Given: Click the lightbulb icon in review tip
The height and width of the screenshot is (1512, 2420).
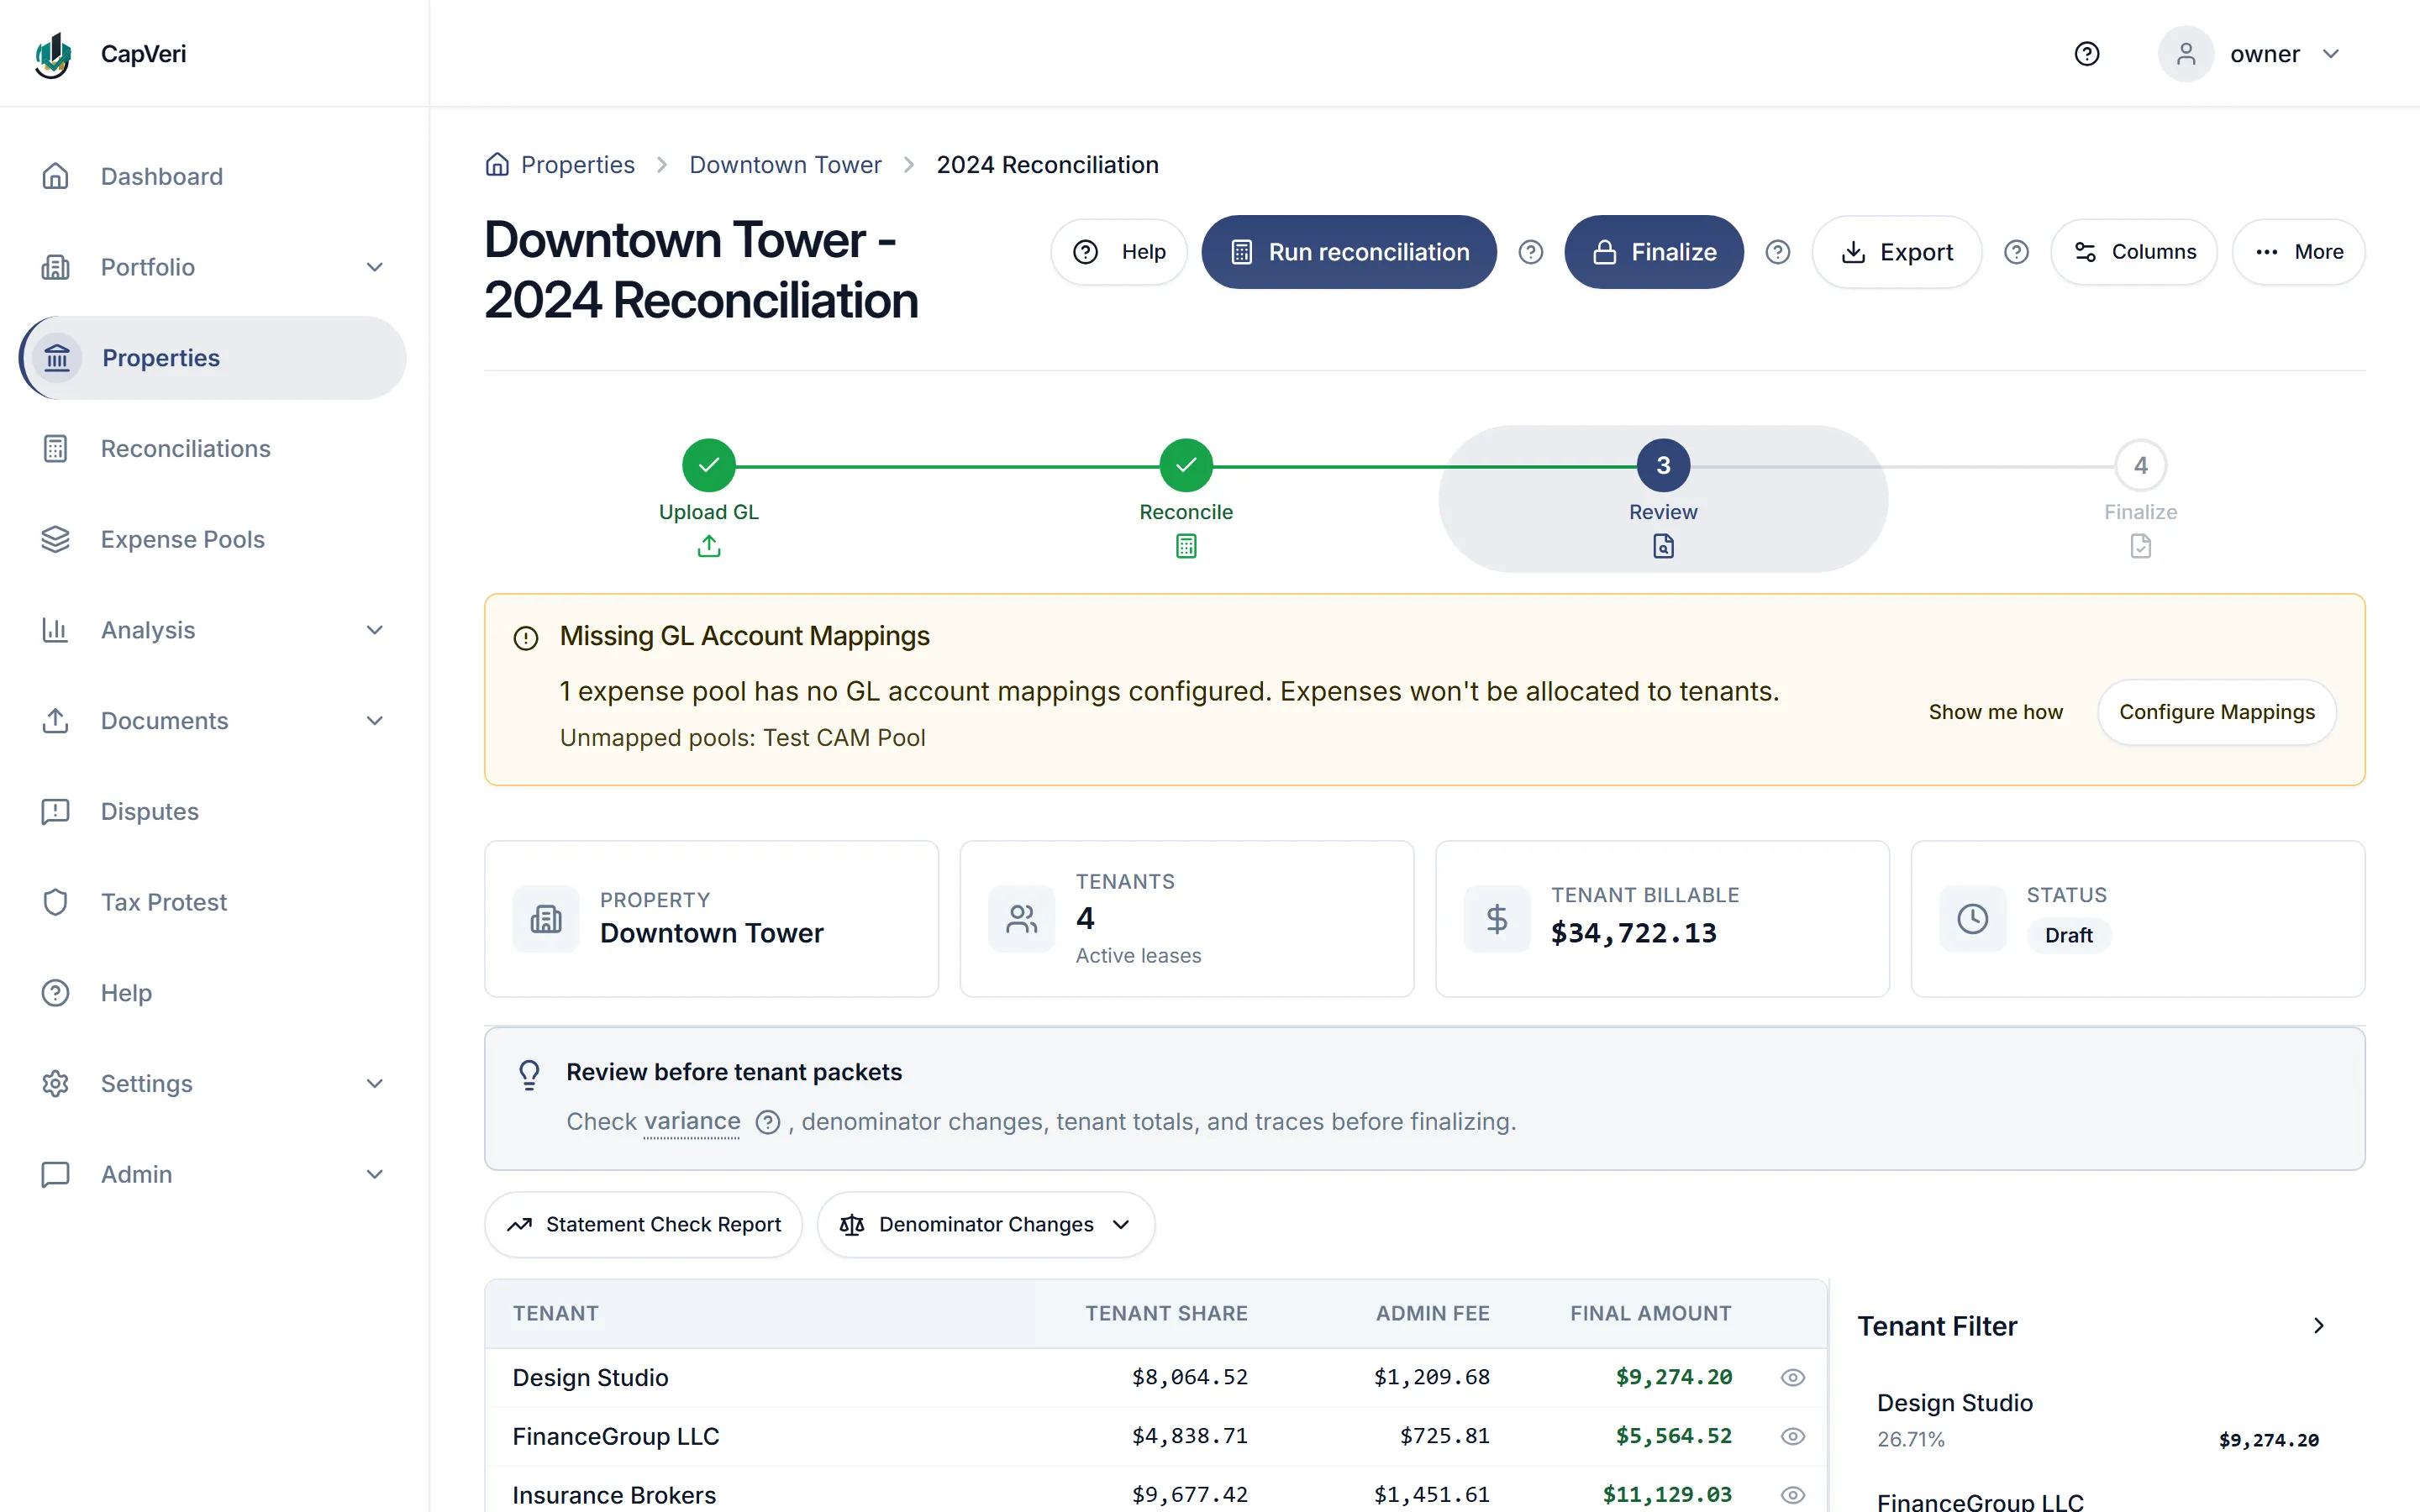Looking at the screenshot, I should point(529,1075).
